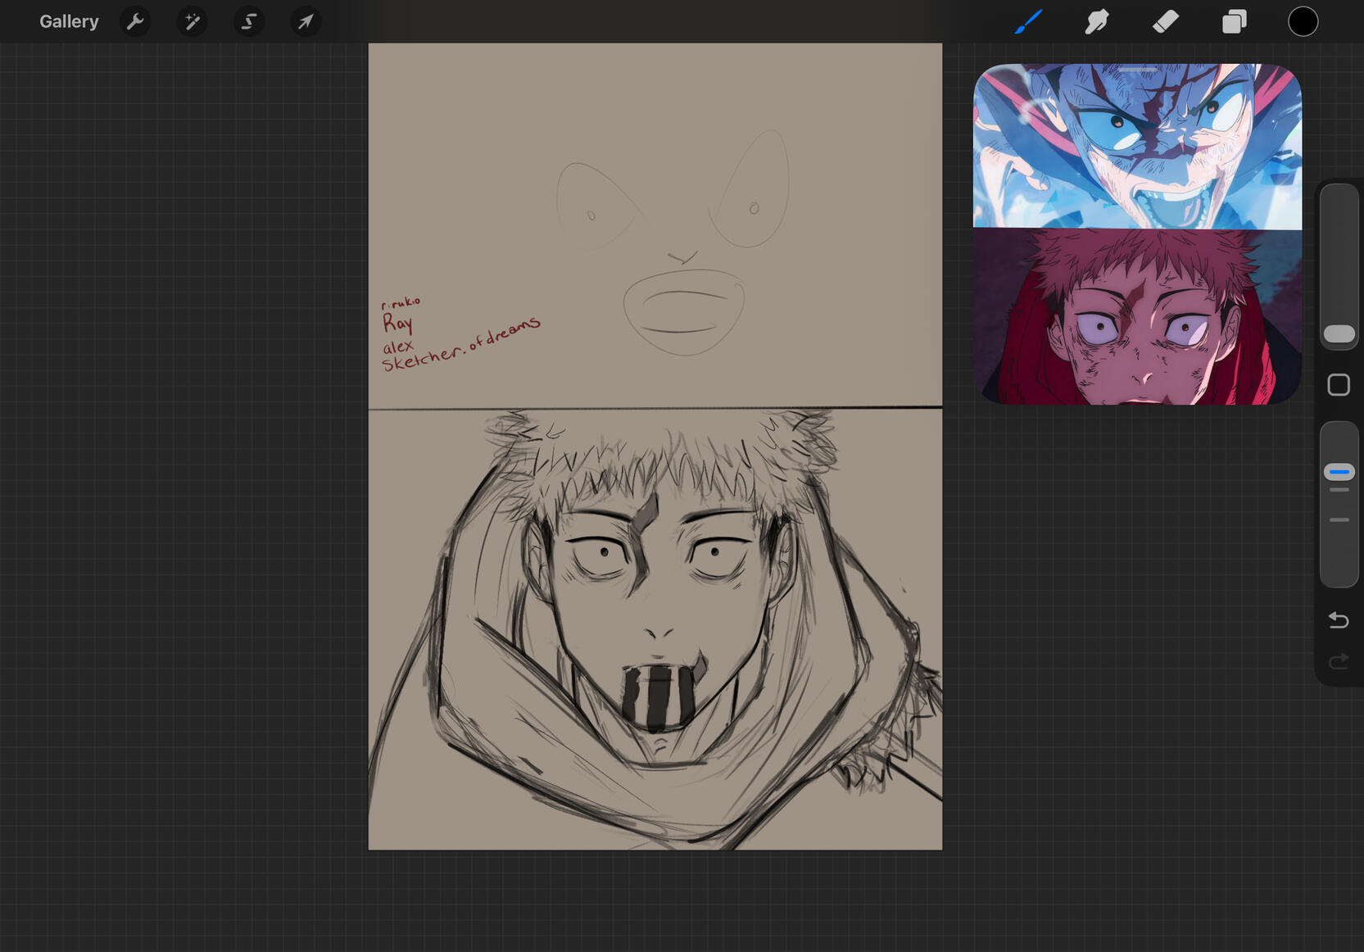This screenshot has width=1364, height=952.
Task: Tap the blue anime reference image
Action: (1137, 147)
